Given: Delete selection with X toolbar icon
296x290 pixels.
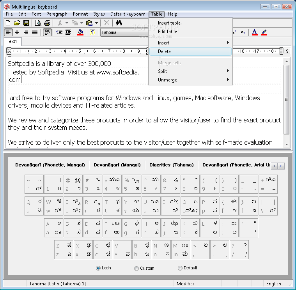Looking at the screenshot, I should coord(106,23).
